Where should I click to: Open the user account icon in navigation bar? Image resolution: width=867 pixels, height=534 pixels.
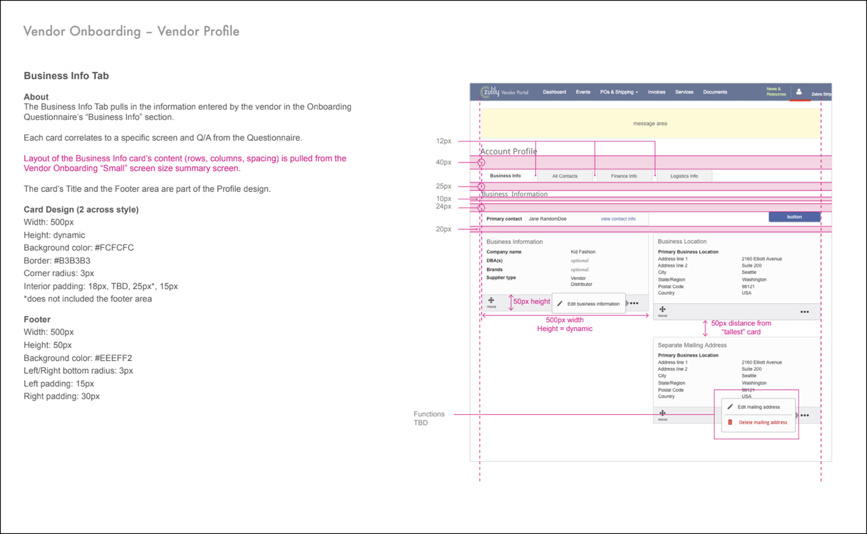[800, 92]
